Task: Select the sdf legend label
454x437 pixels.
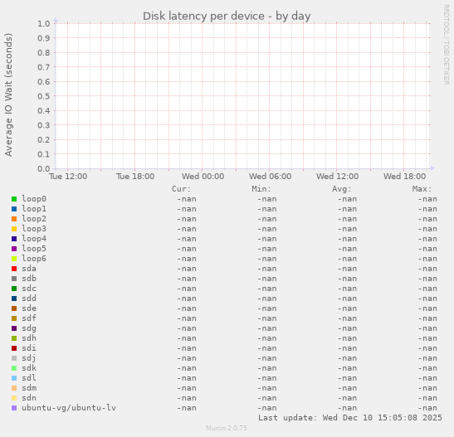Action: [29, 318]
